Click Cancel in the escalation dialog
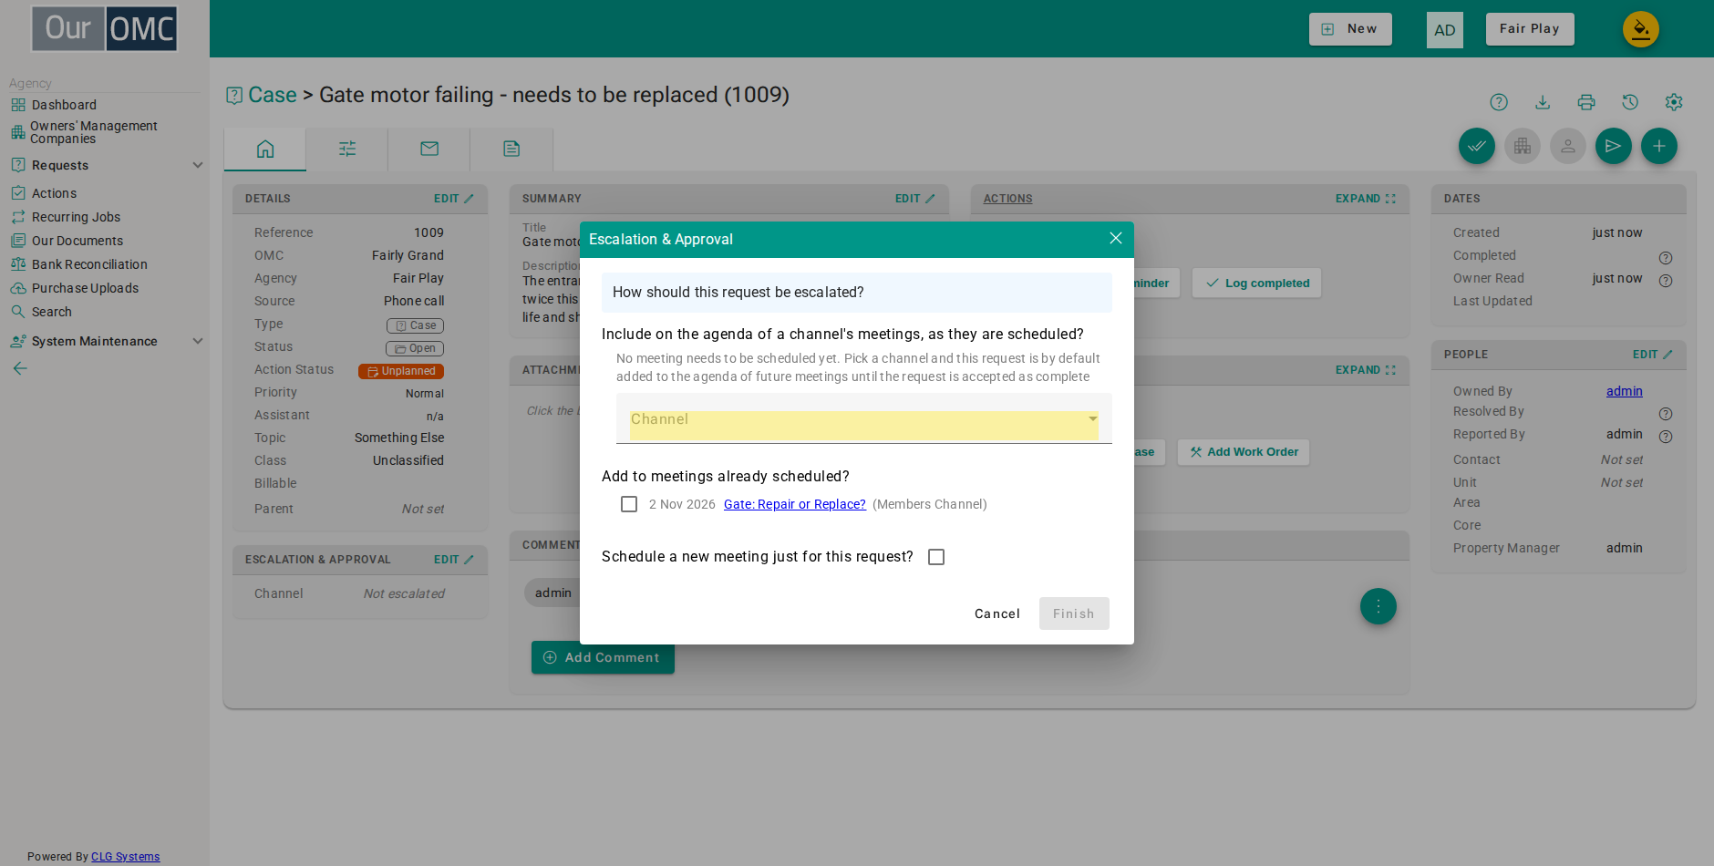 (997, 613)
